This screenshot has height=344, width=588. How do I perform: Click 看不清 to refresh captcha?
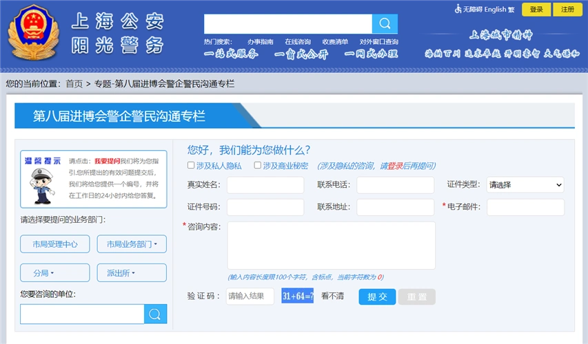[332, 296]
